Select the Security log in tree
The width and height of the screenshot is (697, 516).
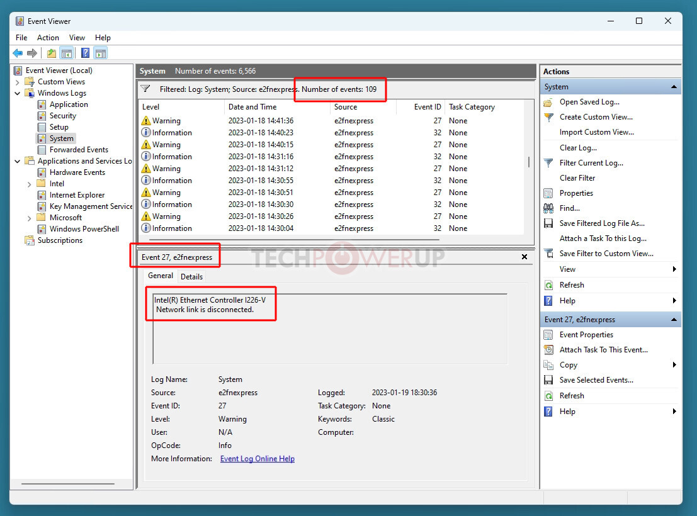coord(62,116)
